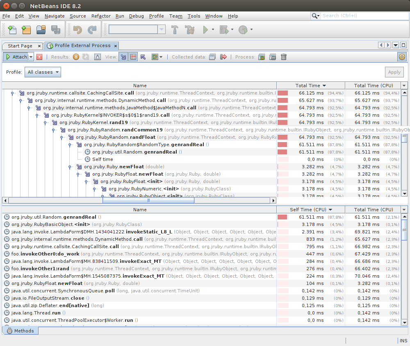The width and height of the screenshot is (410, 346).
Task: Click the green Run Project icon
Action: point(205,30)
